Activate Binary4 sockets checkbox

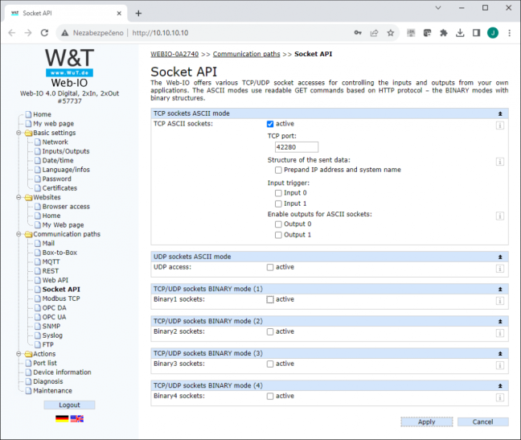(270, 396)
